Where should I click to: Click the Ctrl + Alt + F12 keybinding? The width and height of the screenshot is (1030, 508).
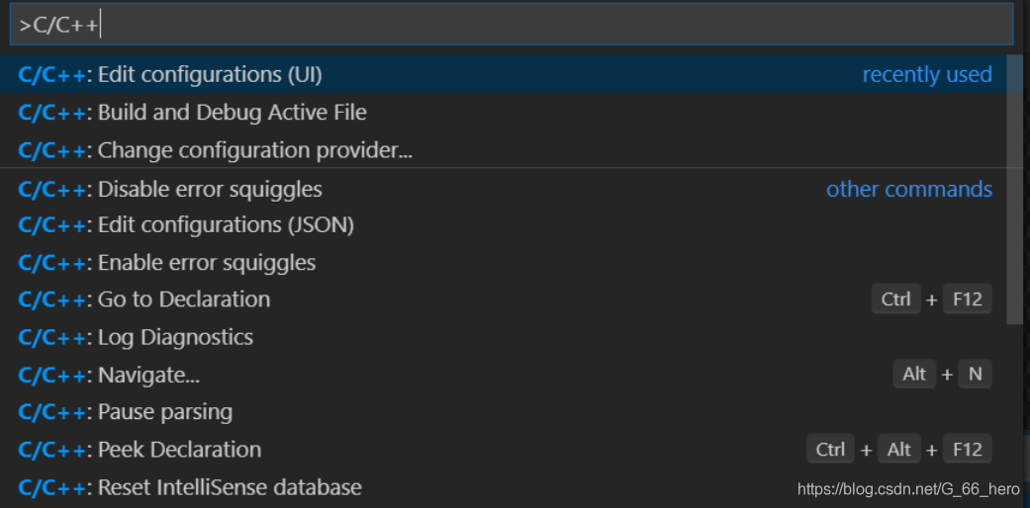click(x=898, y=450)
